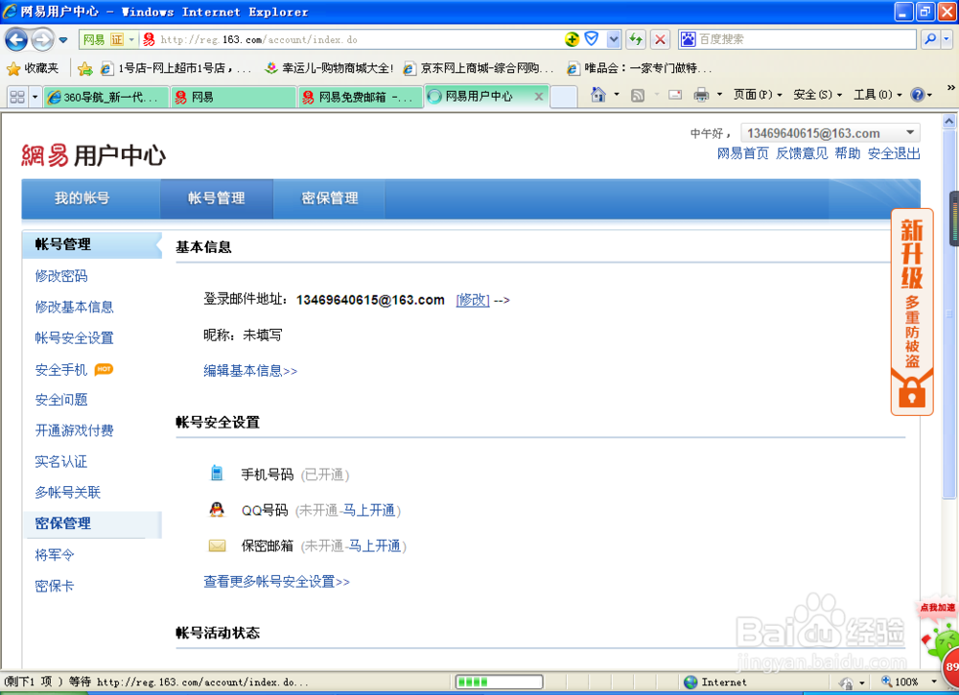Expand the tab list dropdown arrow

pyautogui.click(x=35, y=97)
